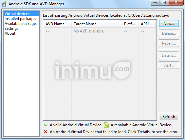
Task: Sort by the AVD Name column header
Action: pyautogui.click(x=57, y=24)
